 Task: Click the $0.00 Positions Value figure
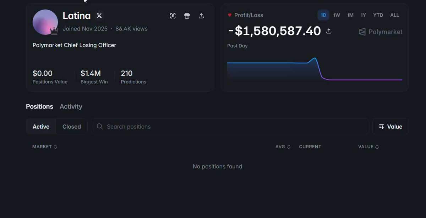point(43,73)
